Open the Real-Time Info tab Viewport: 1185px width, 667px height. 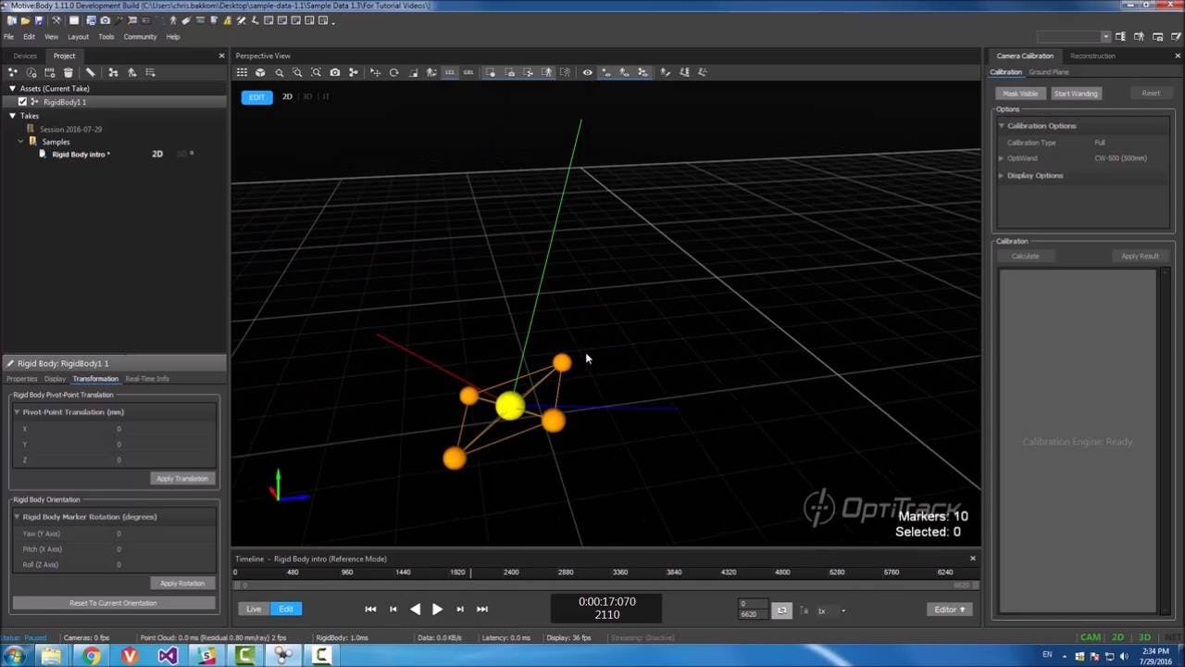tap(147, 379)
